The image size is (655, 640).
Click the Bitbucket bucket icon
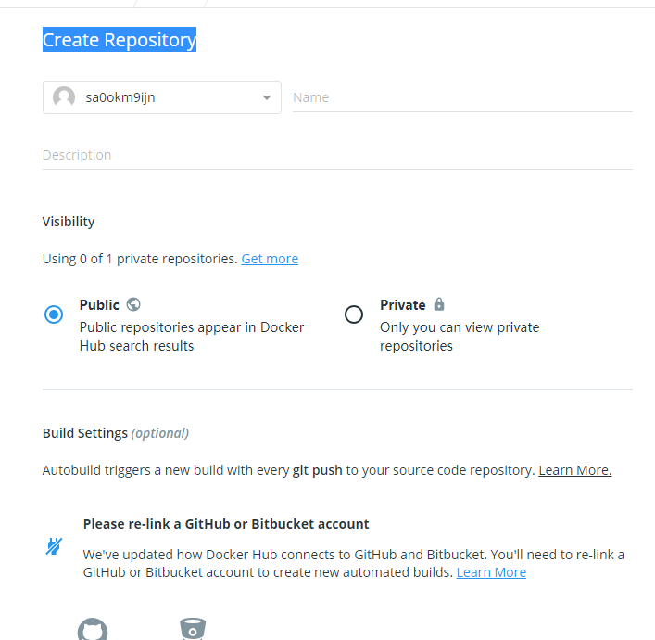tap(193, 629)
